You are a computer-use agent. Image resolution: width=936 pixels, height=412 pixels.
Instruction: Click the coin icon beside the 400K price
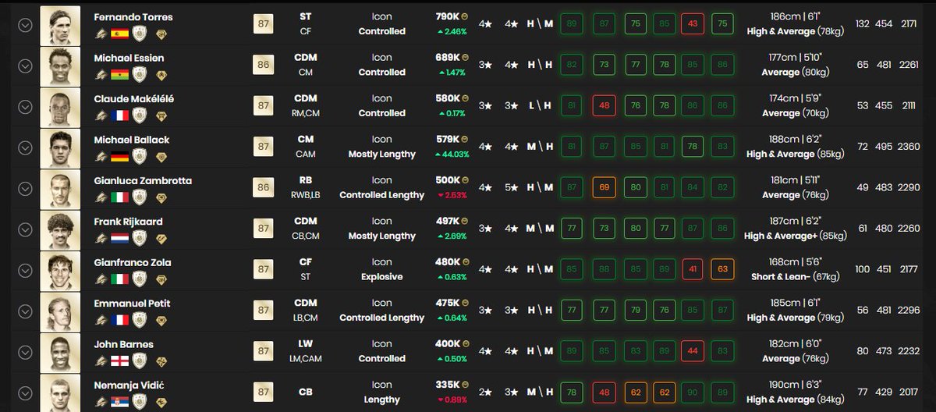pos(465,344)
